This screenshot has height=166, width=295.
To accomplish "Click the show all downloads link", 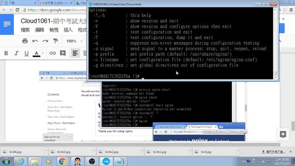I will (x=273, y=152).
